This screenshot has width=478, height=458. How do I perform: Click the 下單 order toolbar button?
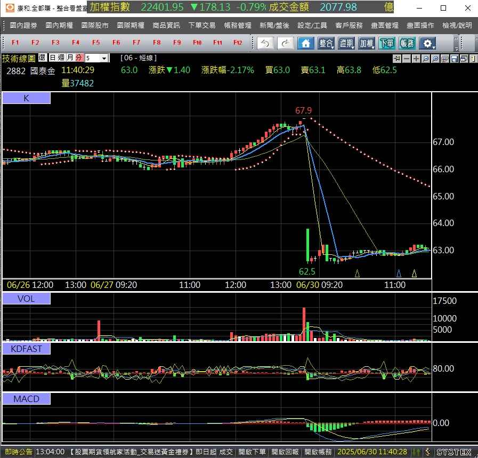386,43
